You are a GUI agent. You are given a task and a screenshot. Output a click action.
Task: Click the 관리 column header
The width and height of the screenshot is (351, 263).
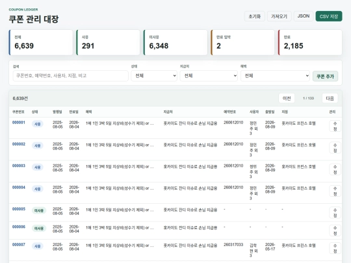332,112
